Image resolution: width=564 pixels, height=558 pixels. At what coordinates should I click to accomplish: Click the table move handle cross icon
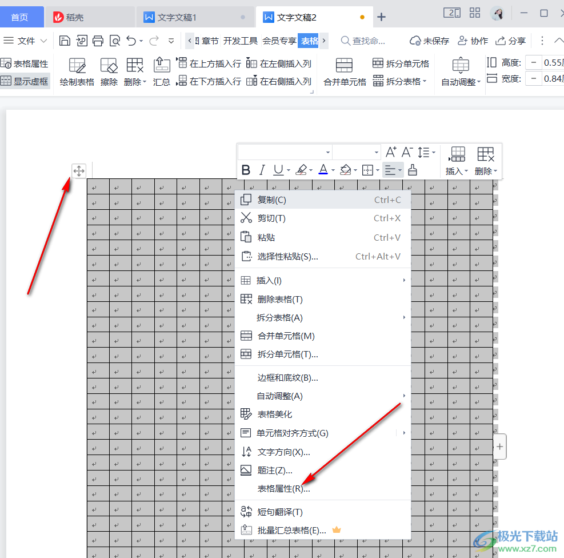click(79, 170)
